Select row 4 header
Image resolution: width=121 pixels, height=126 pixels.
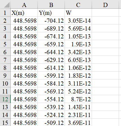[x=5, y=36]
